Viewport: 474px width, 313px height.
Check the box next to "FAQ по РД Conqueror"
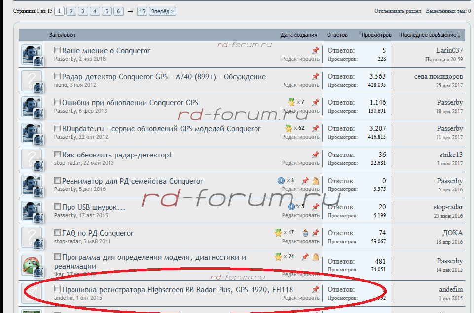point(57,233)
